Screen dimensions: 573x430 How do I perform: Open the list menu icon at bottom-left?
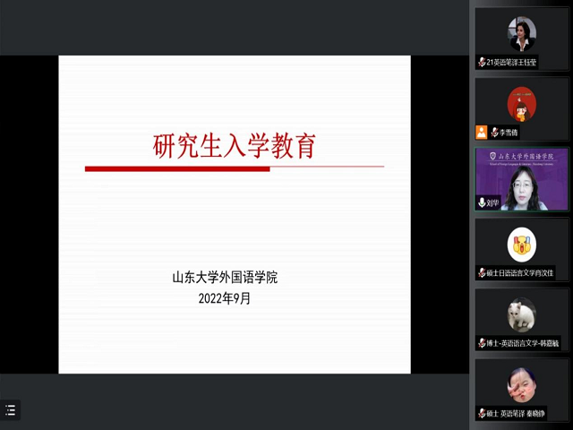[10, 410]
